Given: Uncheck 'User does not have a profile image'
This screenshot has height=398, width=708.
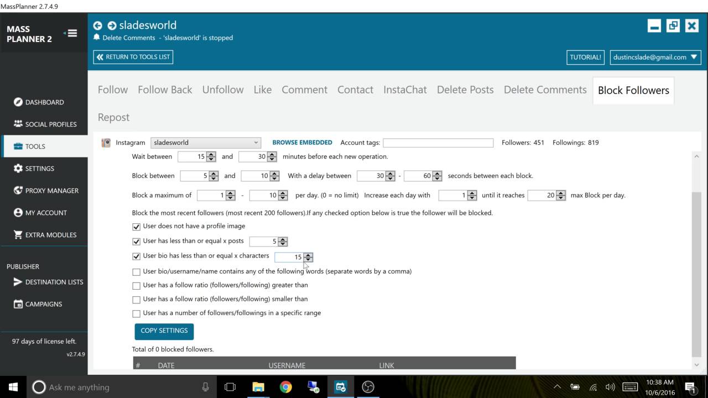Looking at the screenshot, I should coord(137,227).
